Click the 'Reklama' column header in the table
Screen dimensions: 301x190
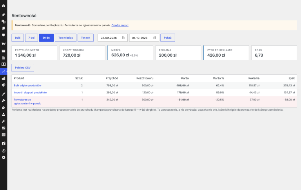point(254,78)
